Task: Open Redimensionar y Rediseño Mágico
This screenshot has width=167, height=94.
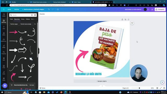Action: pos(33,9)
